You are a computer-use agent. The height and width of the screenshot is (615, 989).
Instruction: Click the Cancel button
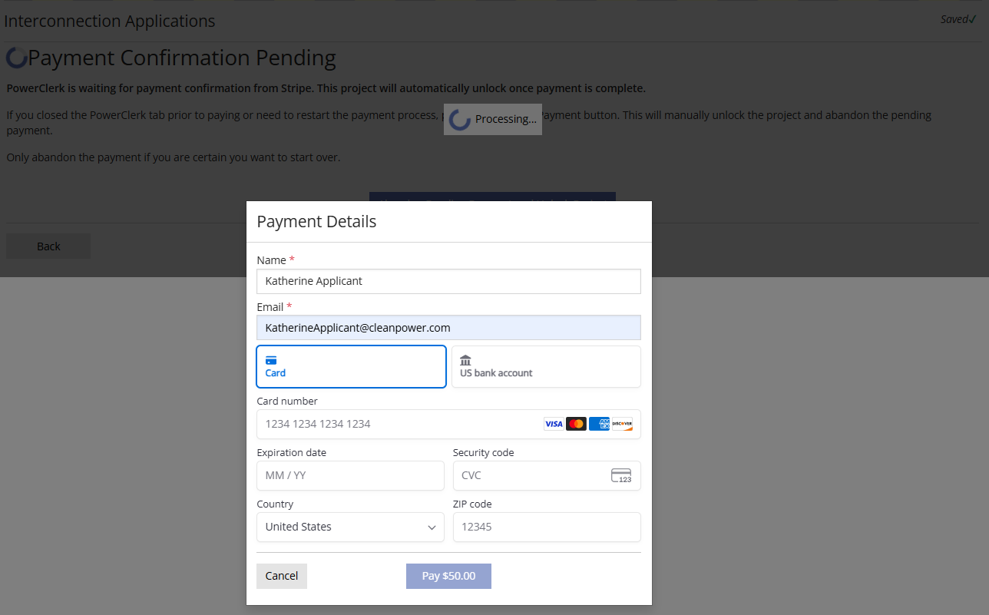(x=281, y=575)
